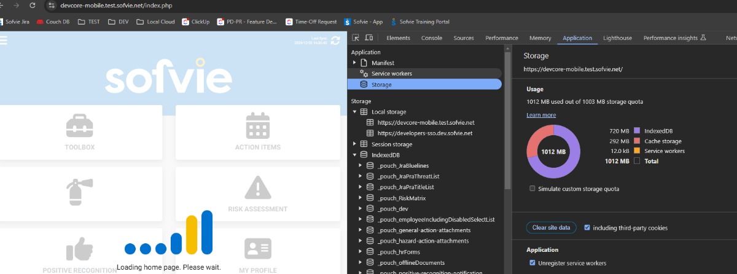Click the fire extinguisher tile icon
This screenshot has width=737, height=274.
pos(80,192)
